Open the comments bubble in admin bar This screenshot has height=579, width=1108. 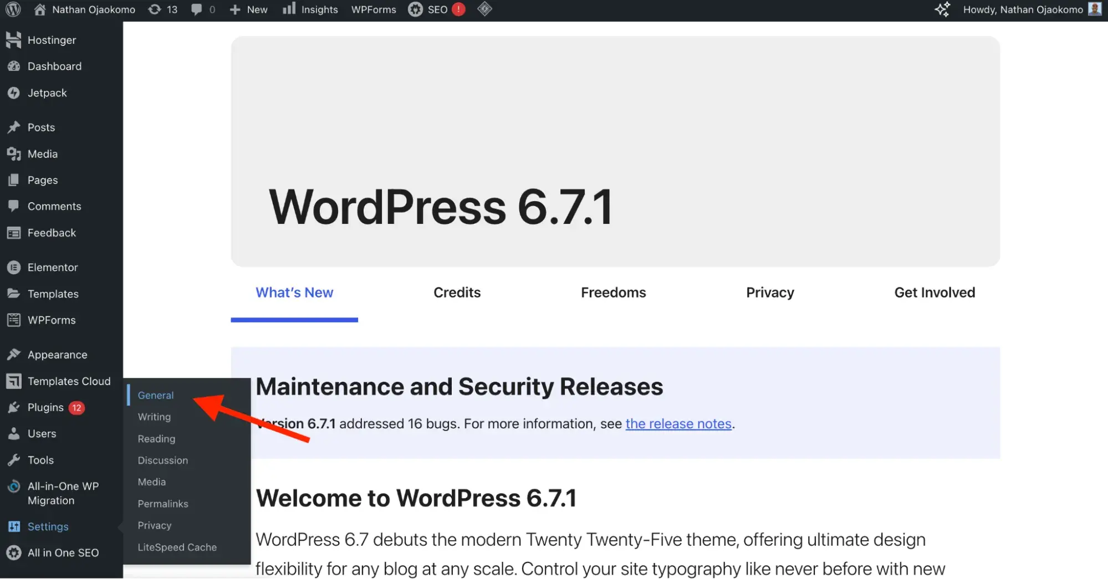click(x=196, y=9)
